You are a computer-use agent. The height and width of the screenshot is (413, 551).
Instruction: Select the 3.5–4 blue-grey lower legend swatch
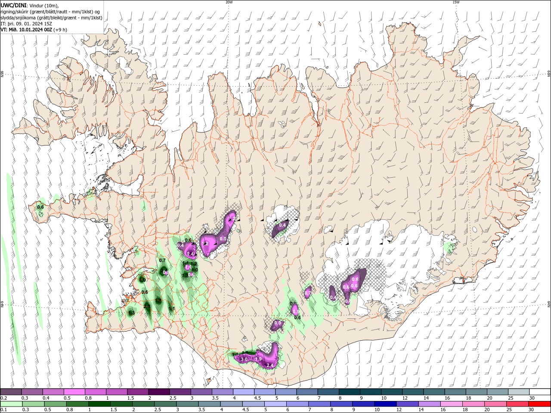[x=210, y=404]
